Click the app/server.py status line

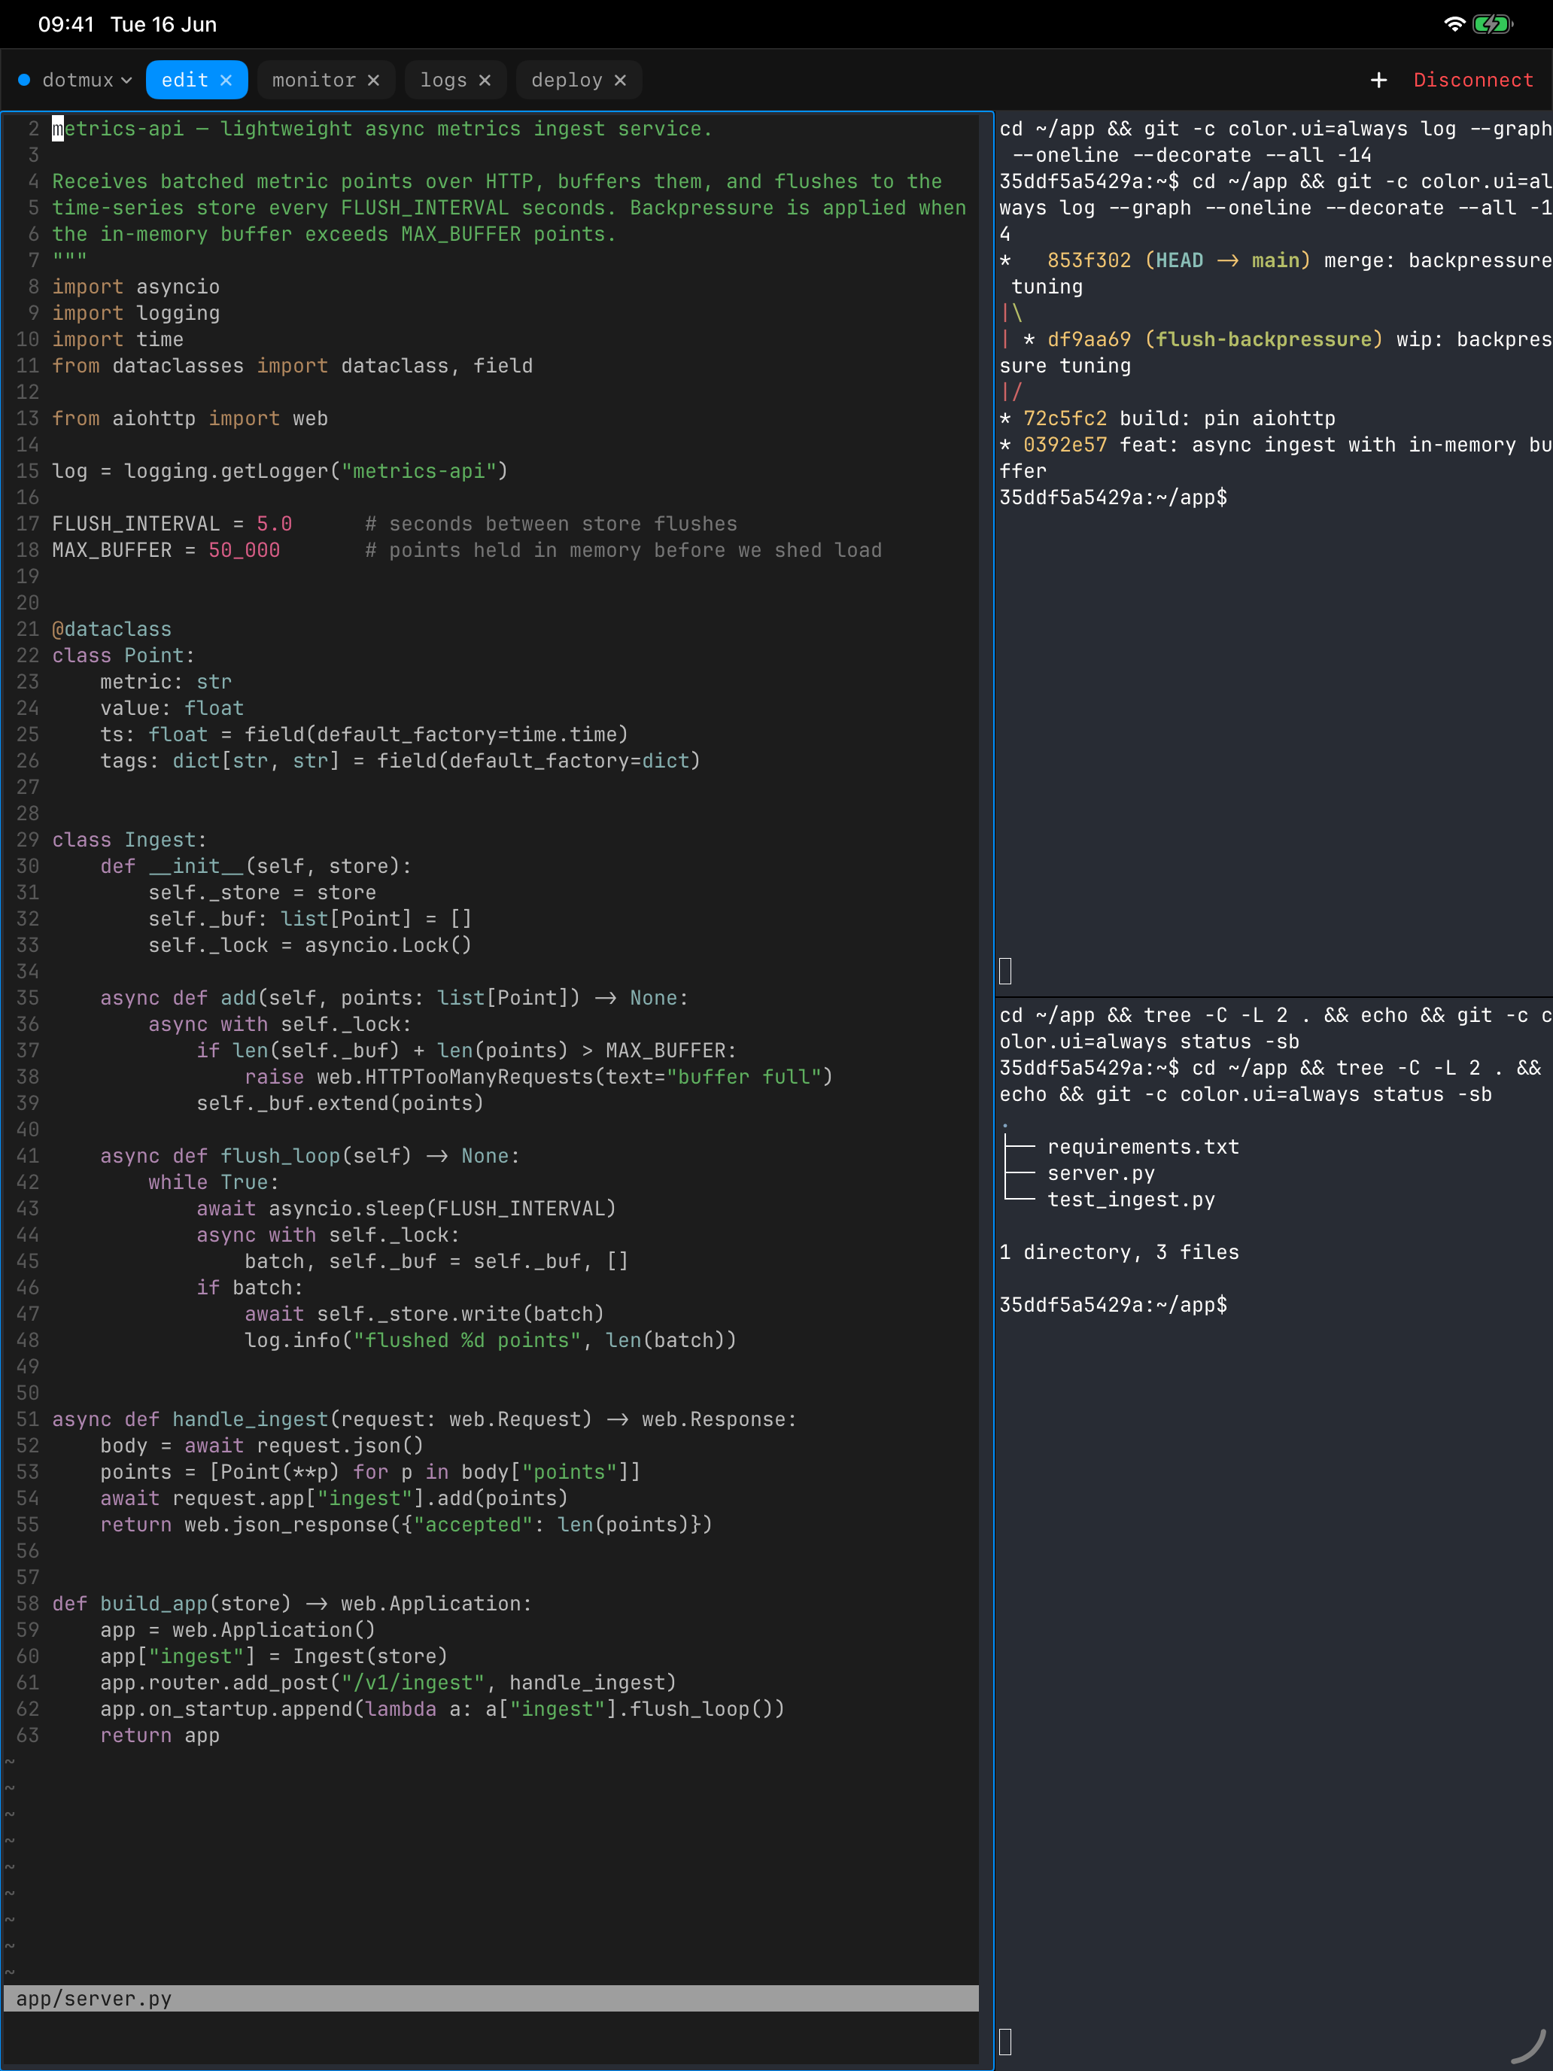click(x=491, y=1998)
